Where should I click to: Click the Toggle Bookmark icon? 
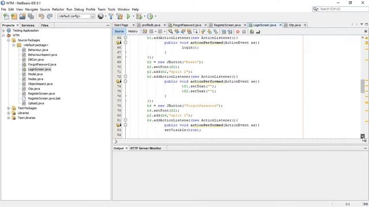click(x=216, y=32)
